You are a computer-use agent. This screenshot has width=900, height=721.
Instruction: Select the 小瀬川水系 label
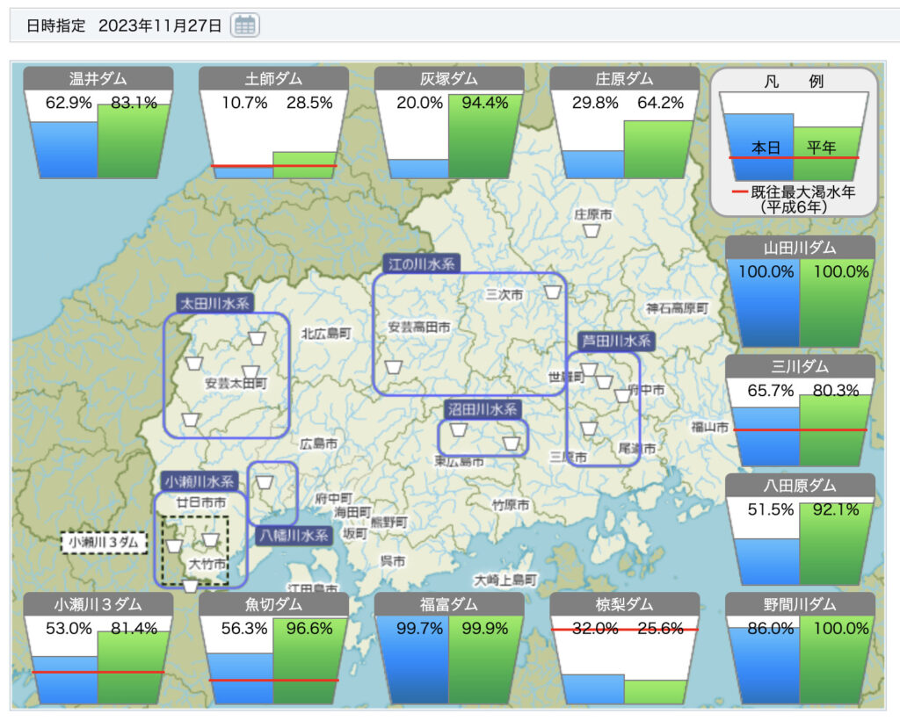200,481
